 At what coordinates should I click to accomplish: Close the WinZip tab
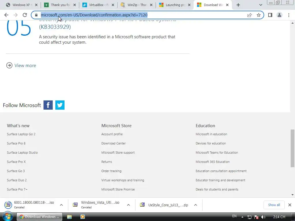151,5
